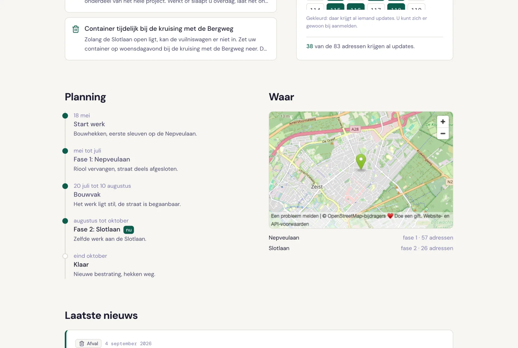
Task: Click the green location pin on the map
Action: (x=361, y=162)
